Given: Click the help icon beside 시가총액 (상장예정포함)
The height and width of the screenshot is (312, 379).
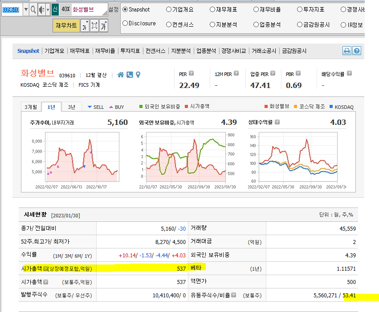Looking at the screenshot, I should [45, 268].
